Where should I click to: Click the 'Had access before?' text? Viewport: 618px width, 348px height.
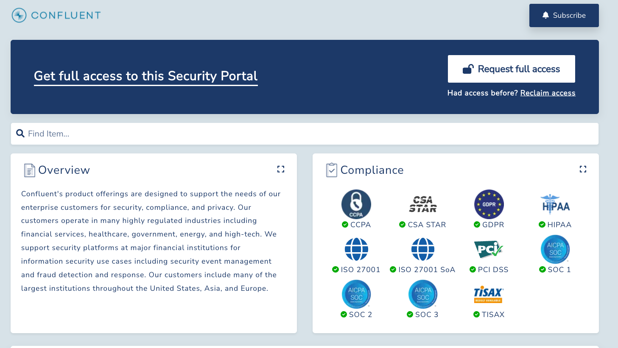[x=483, y=93]
